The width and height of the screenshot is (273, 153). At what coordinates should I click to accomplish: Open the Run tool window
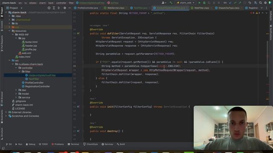[19, 144]
